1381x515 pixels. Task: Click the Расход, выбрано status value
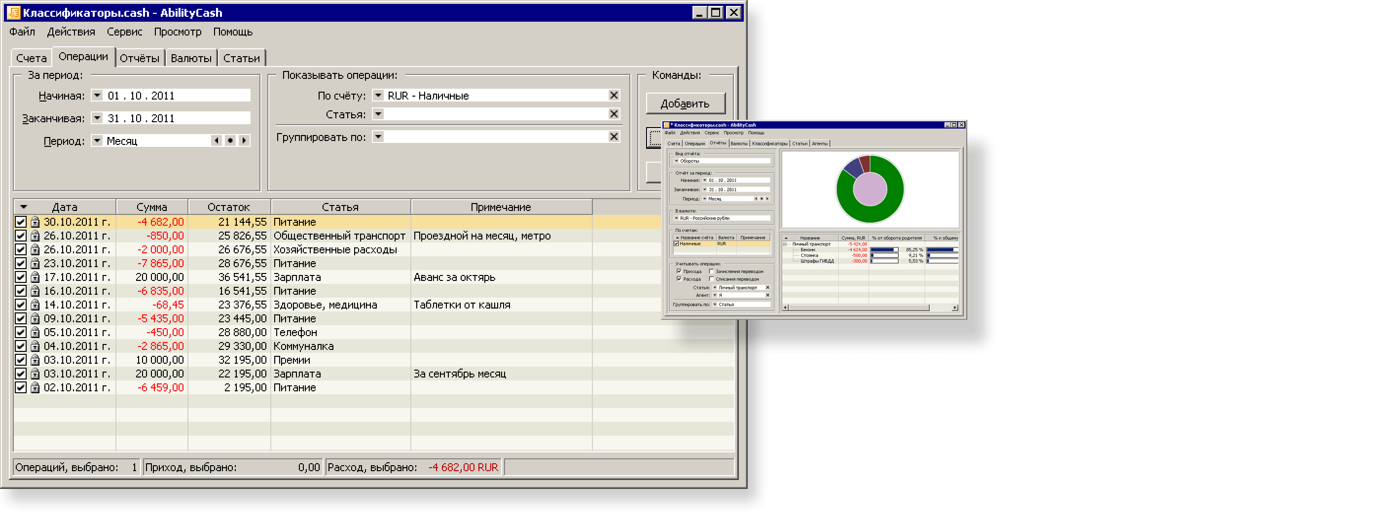pos(463,467)
